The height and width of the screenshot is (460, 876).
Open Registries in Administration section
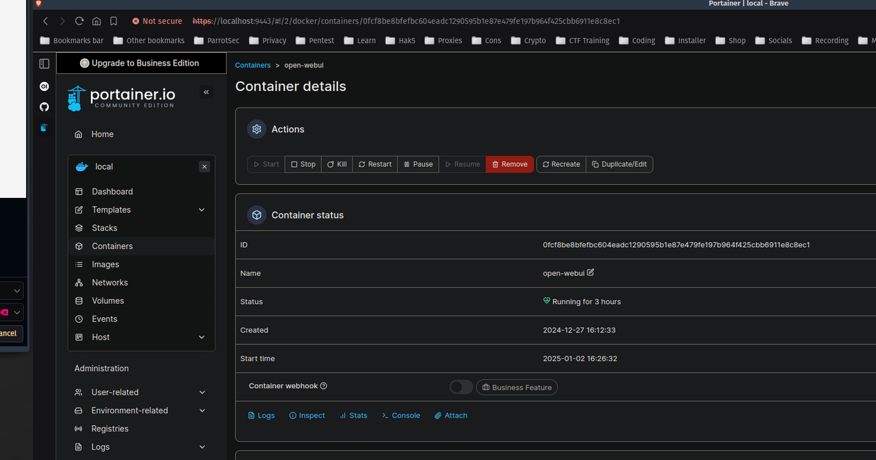click(x=109, y=429)
